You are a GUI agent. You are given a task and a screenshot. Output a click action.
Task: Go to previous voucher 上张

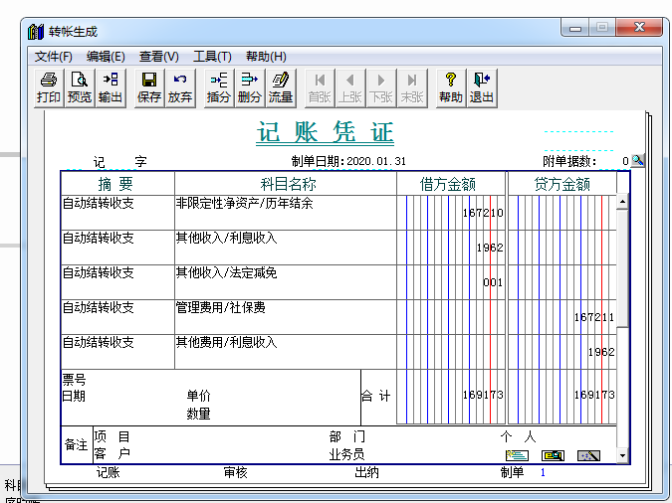[x=350, y=87]
